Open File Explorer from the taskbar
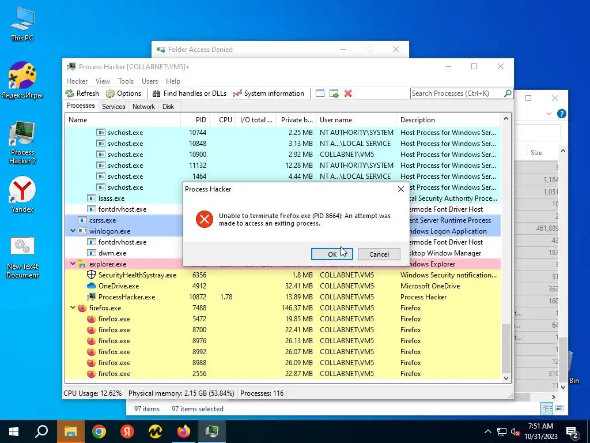590x443 pixels. tap(71, 431)
